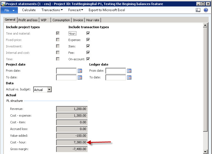Image resolution: width=212 pixels, height=154 pixels.
Task: Toggle the Expense transaction type checkbox
Action: pos(88,40)
